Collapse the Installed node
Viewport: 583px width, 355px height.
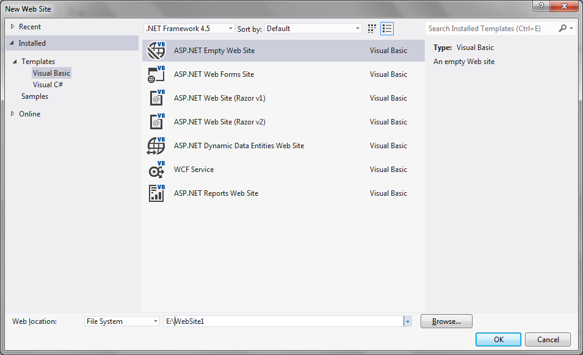pyautogui.click(x=12, y=43)
